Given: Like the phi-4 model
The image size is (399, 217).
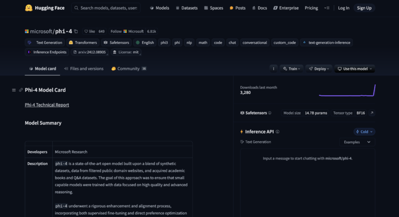Looking at the screenshot, I should (x=90, y=31).
